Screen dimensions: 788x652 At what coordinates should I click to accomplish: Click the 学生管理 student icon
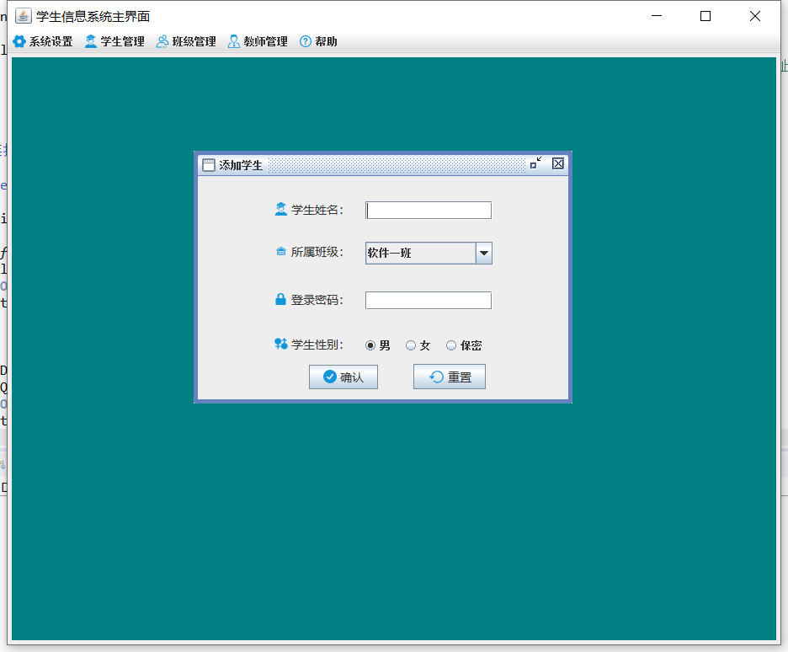coord(89,40)
